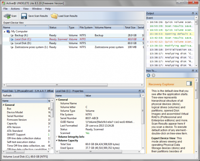Click the How To panel vertical scrollbar thumb
This screenshot has height=161, width=200.
click(x=196, y=90)
